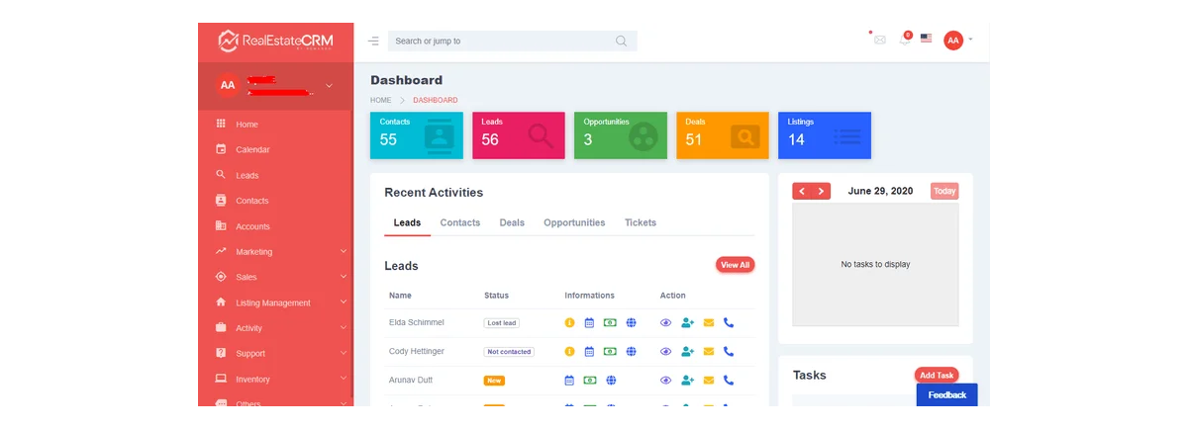
Task: Open the Deals 51 stat card
Action: click(723, 135)
